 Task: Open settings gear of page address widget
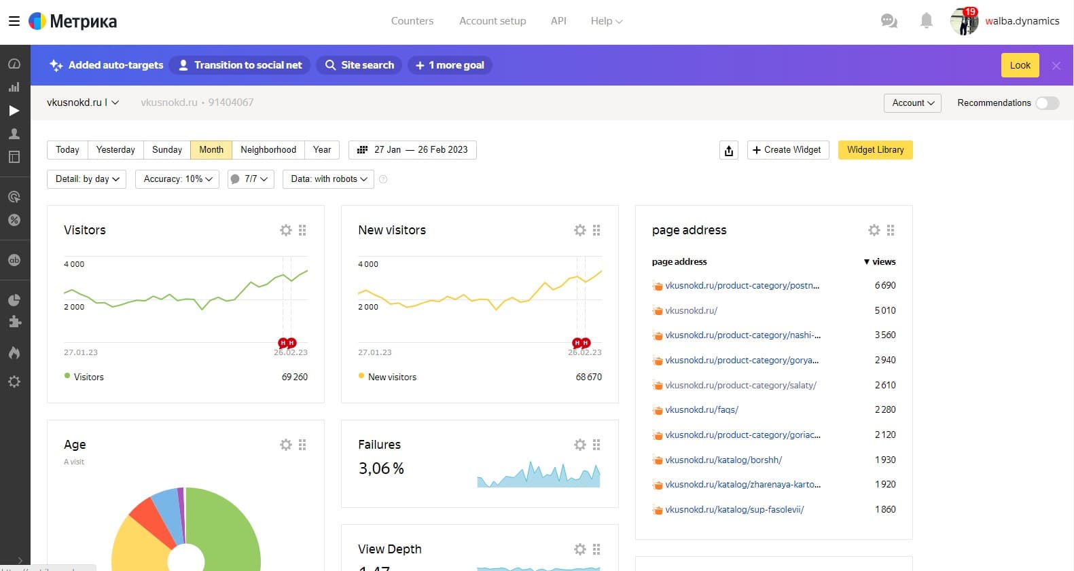tap(874, 230)
